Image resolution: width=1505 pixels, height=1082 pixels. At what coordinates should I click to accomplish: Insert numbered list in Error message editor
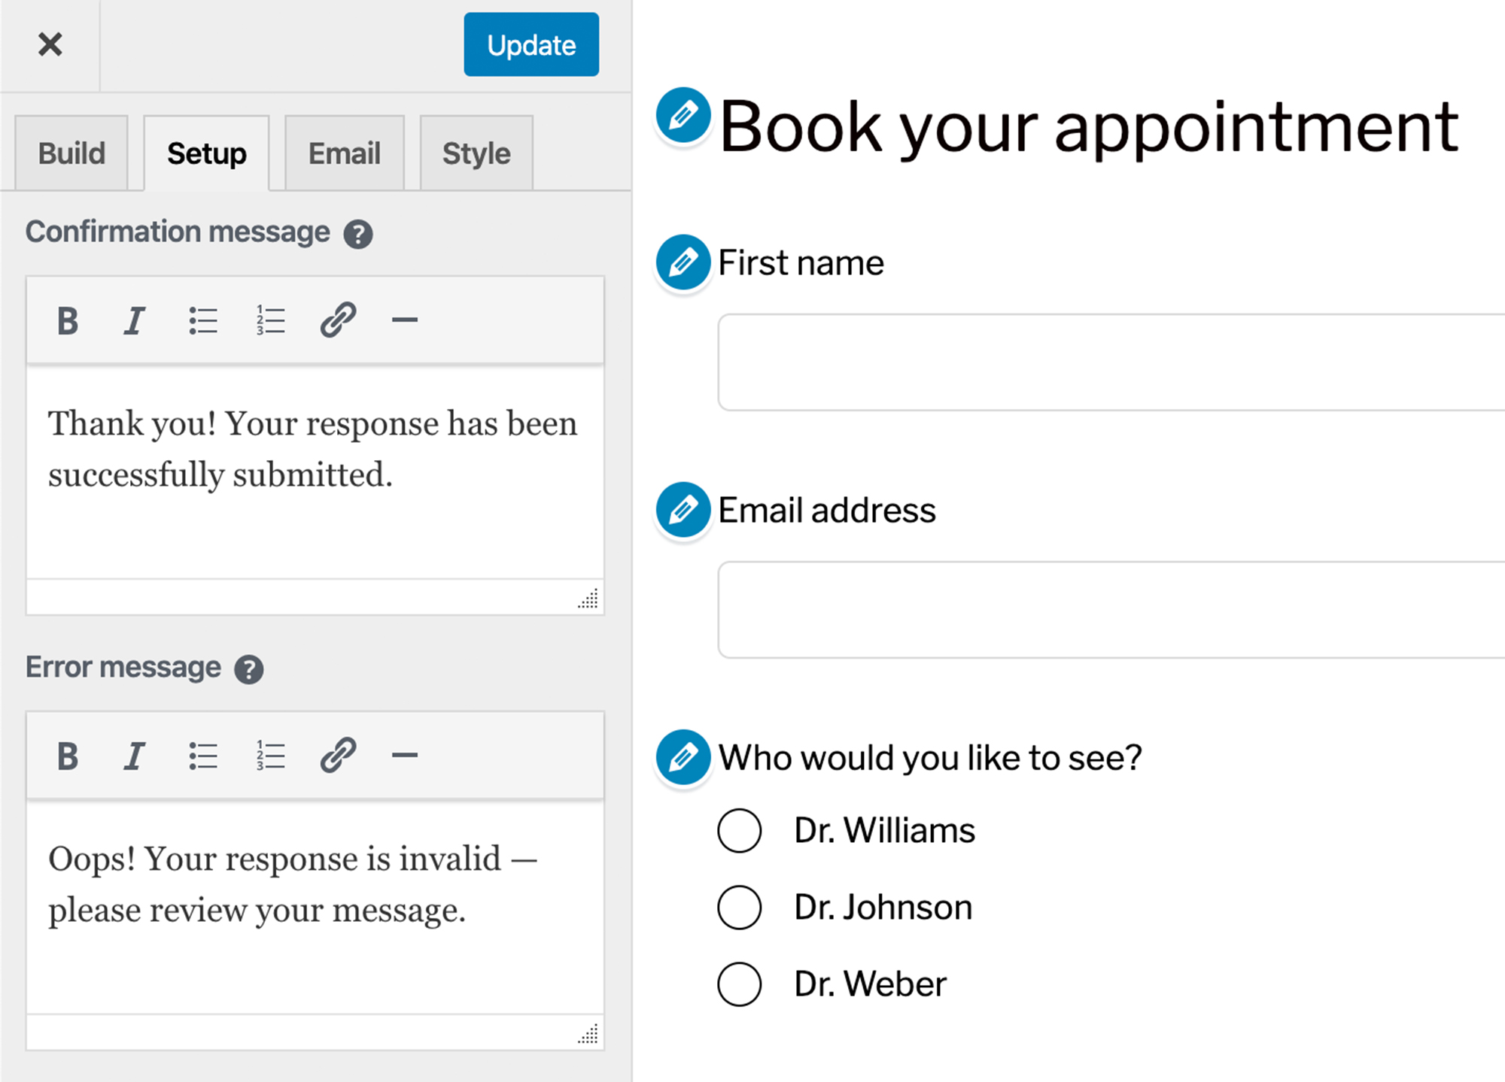(x=270, y=756)
